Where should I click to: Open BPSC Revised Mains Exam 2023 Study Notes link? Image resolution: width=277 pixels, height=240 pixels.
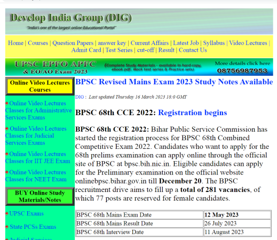point(174,82)
